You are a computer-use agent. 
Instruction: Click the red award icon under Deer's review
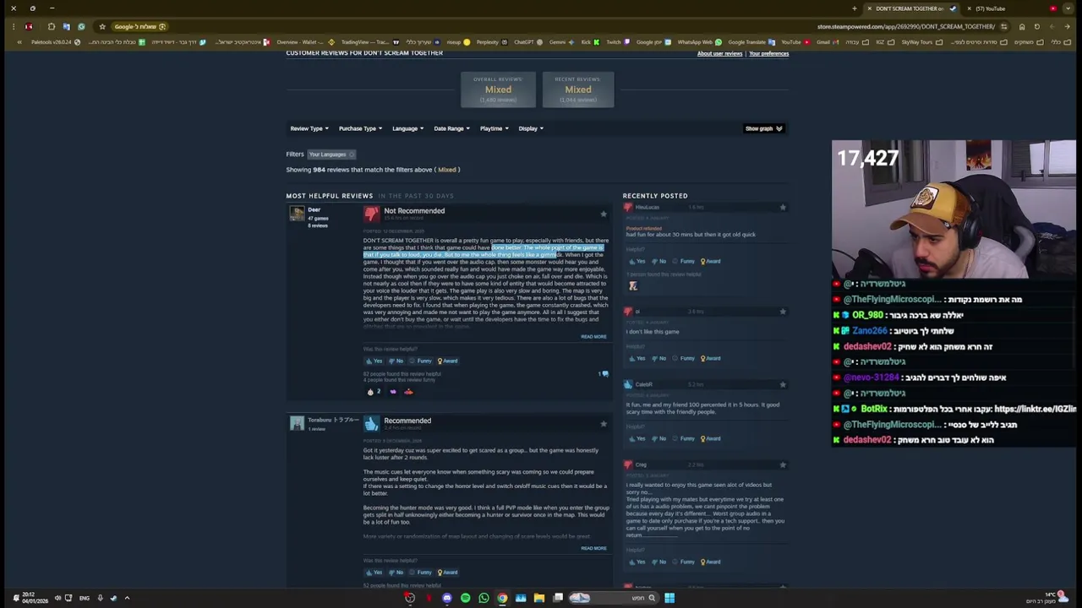coord(408,392)
